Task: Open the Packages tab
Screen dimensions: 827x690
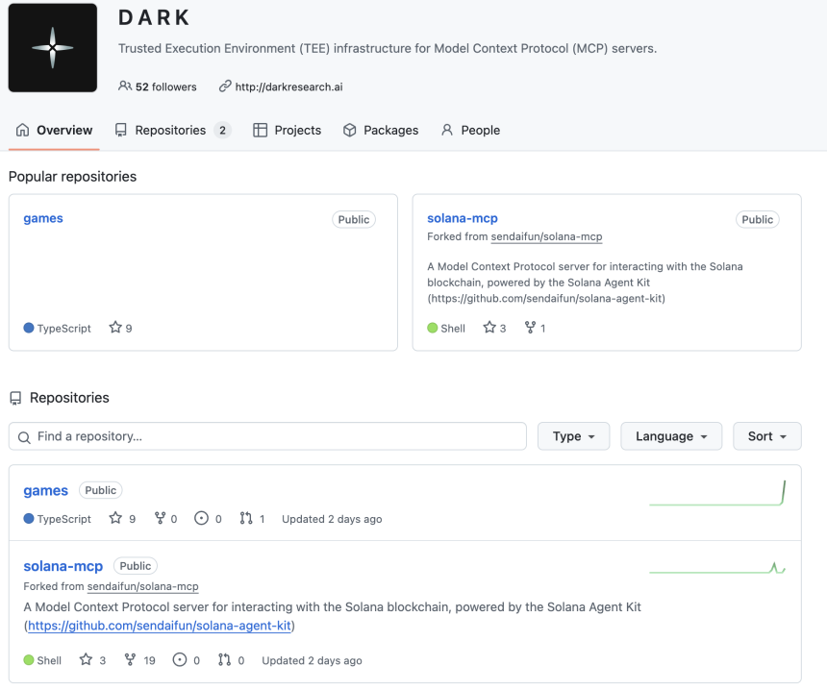Action: coord(381,130)
